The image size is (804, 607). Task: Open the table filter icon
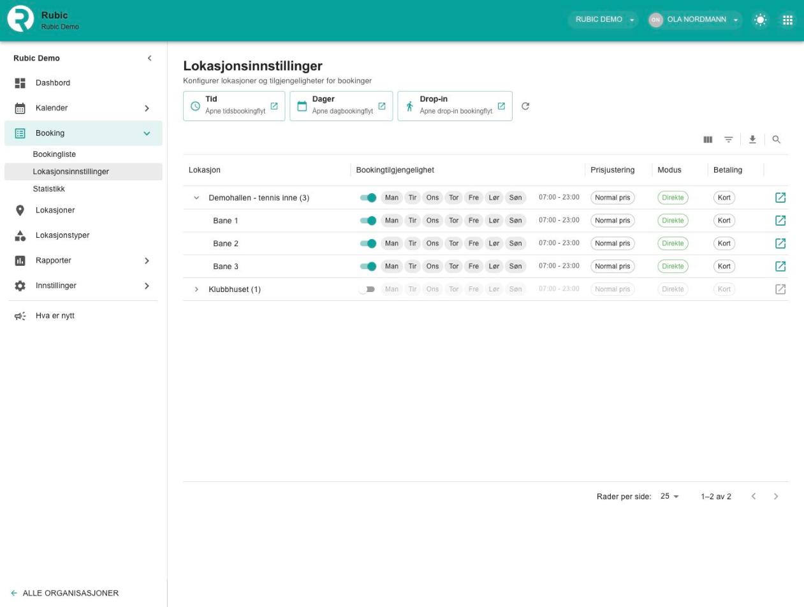click(729, 140)
